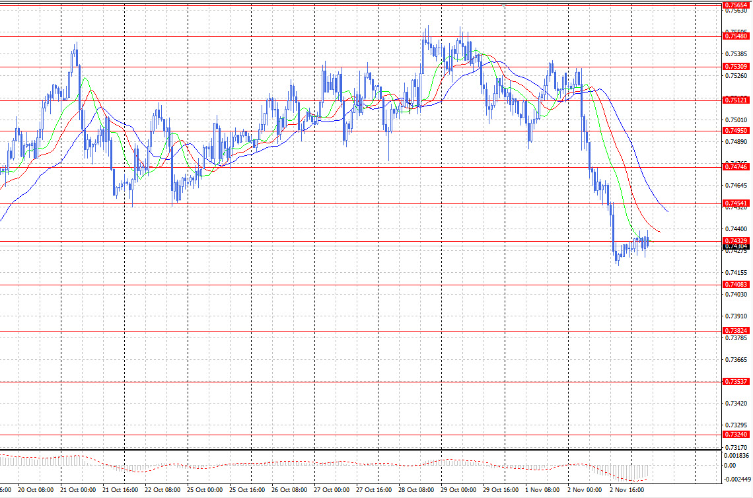Select the 28 Oct 08:00 time label
The image size is (753, 498).
click(x=416, y=490)
